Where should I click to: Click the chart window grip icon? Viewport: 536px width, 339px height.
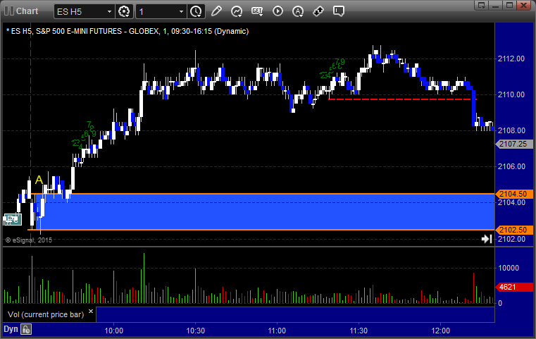(9, 11)
